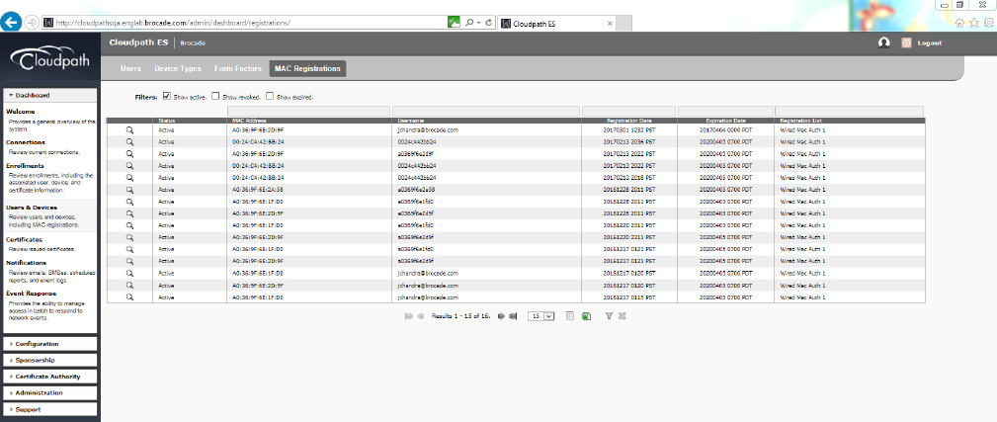Click the Username filter input field
This screenshot has width=997, height=422.
point(486,112)
